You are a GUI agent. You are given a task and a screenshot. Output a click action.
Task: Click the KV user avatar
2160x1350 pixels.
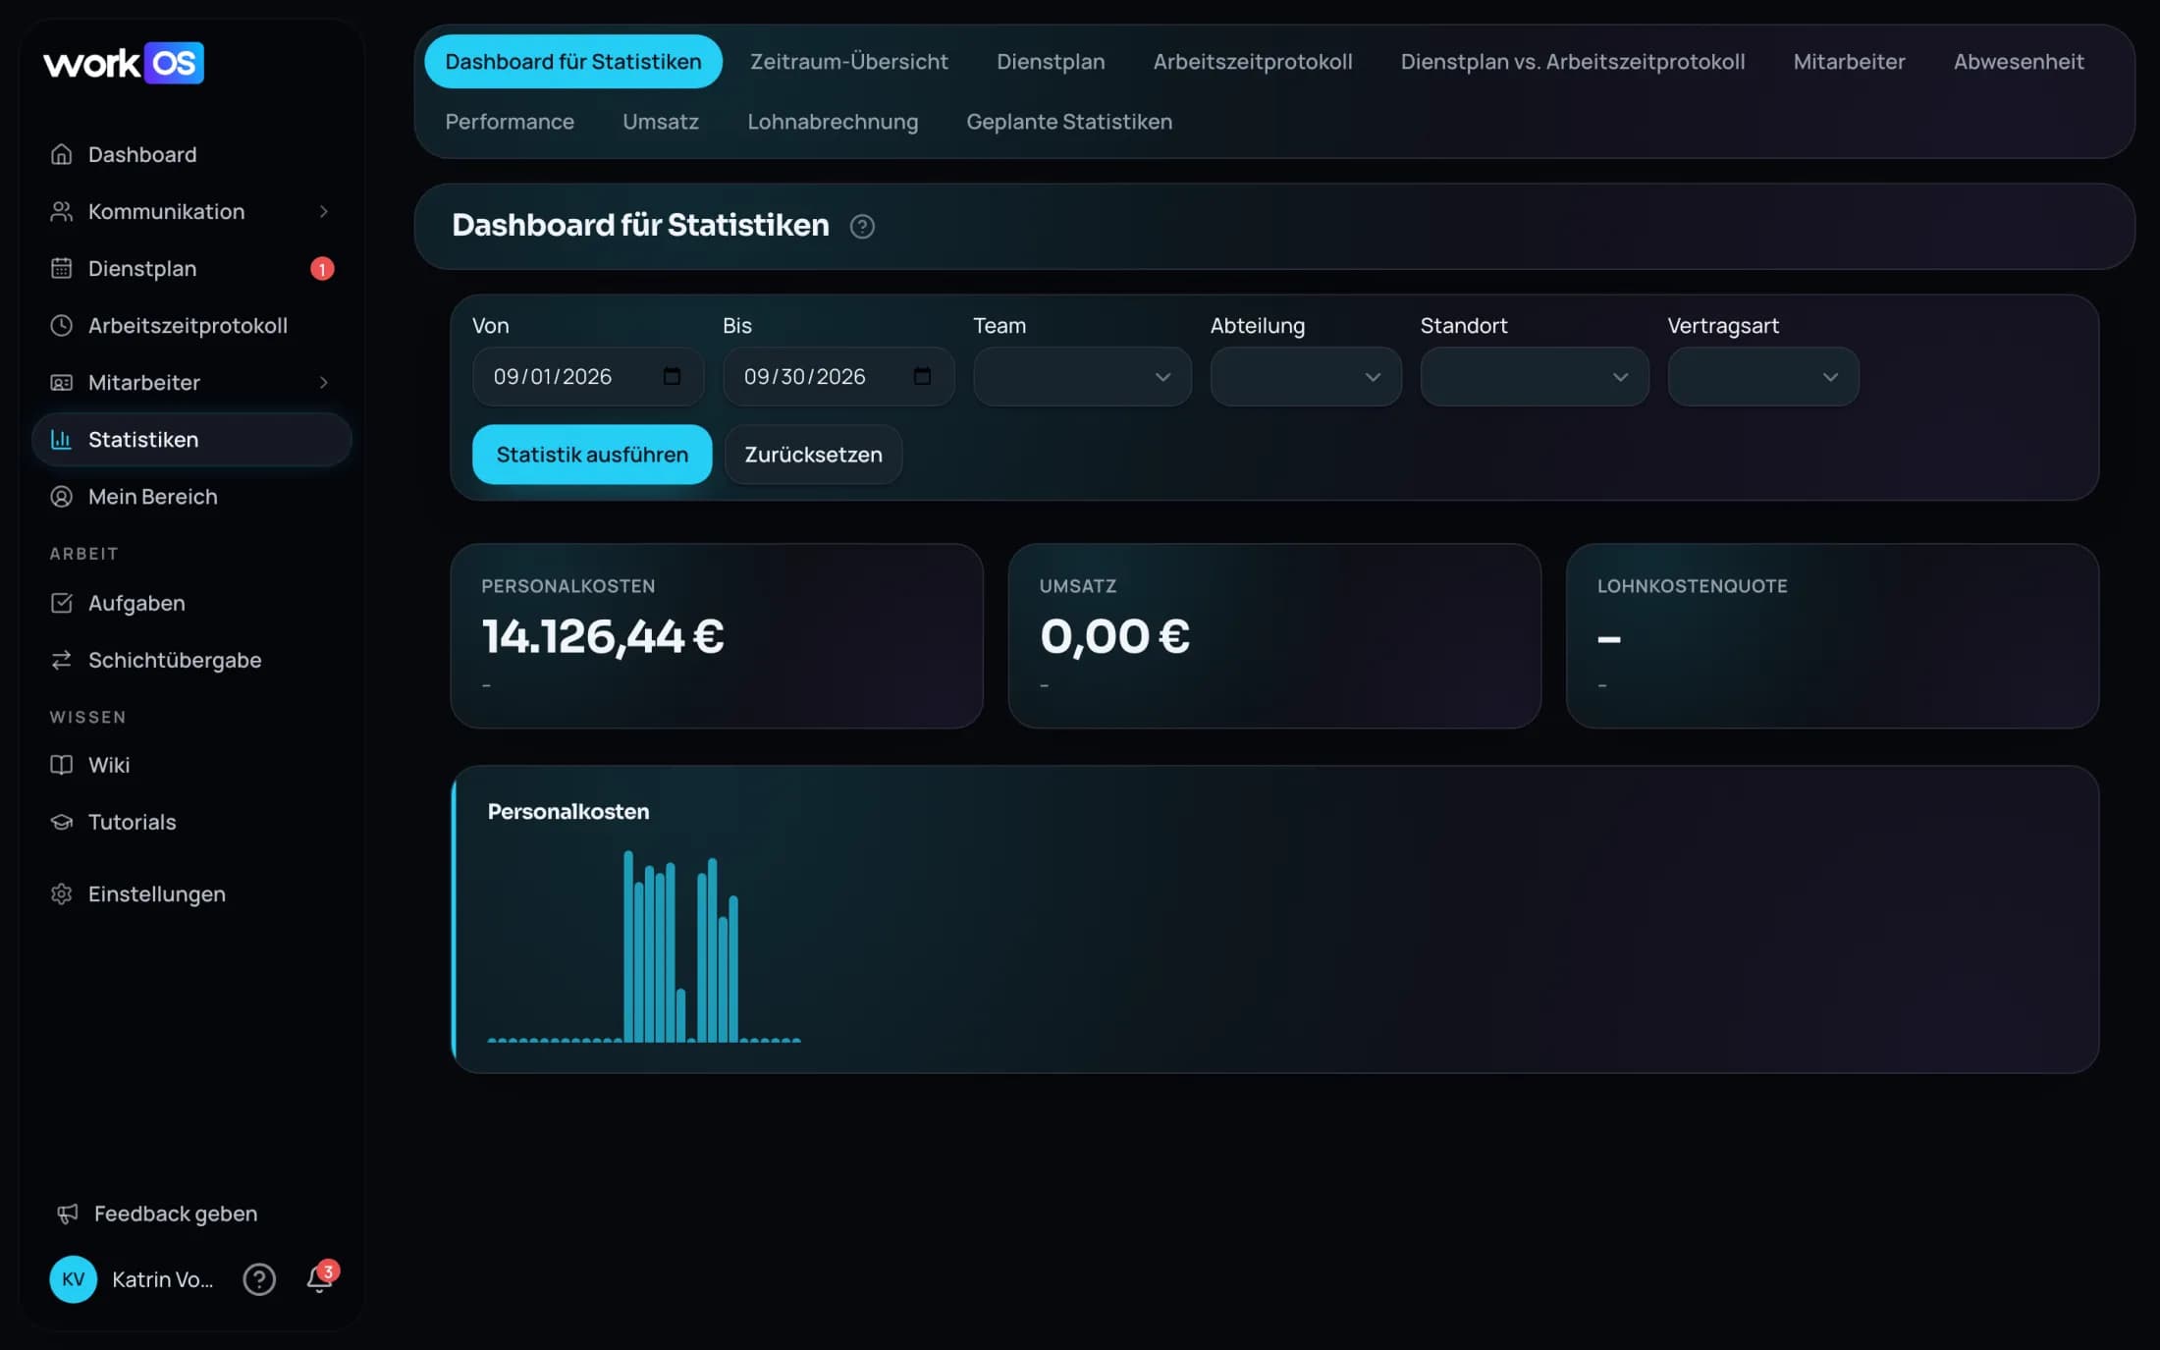click(x=73, y=1279)
